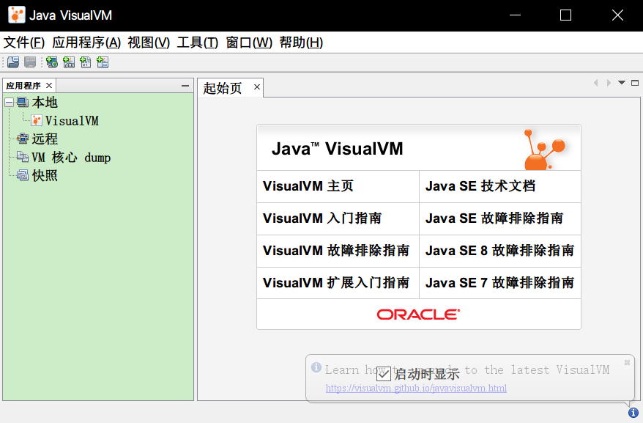Open the visualvm.github.io hyperlink
Image resolution: width=643 pixels, height=423 pixels.
(x=415, y=388)
